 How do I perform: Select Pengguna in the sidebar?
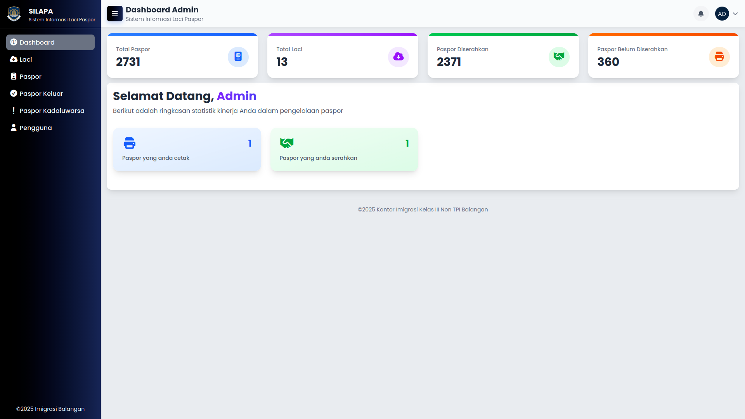(x=50, y=128)
